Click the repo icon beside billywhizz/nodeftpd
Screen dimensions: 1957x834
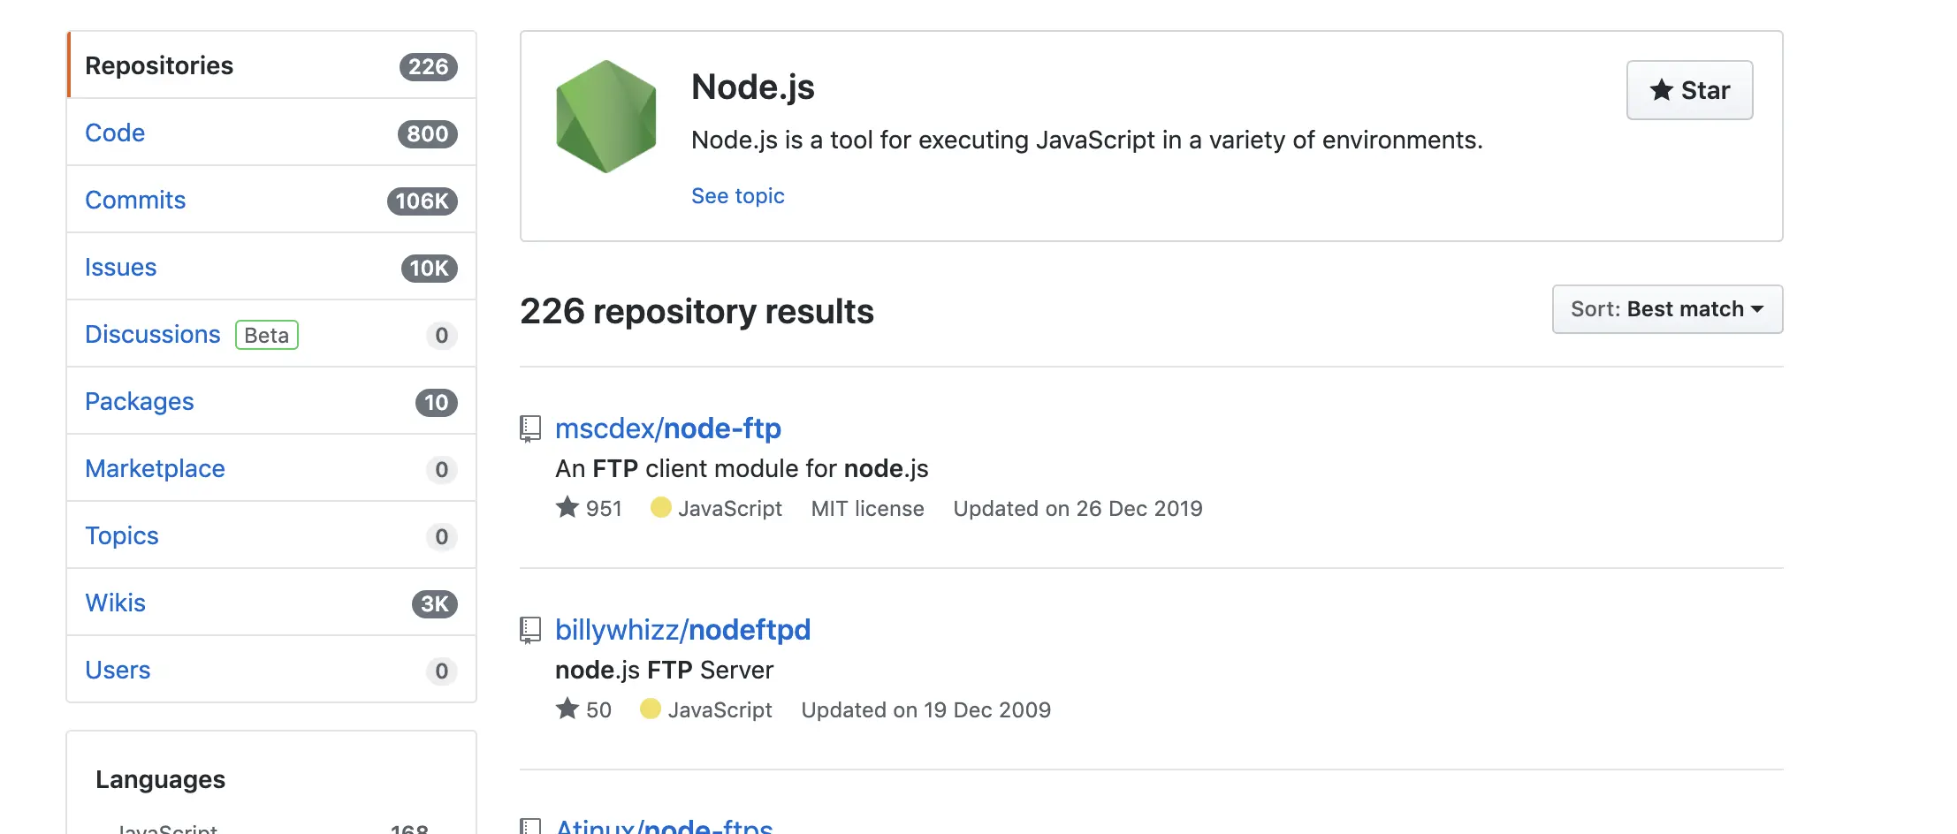pyautogui.click(x=530, y=630)
